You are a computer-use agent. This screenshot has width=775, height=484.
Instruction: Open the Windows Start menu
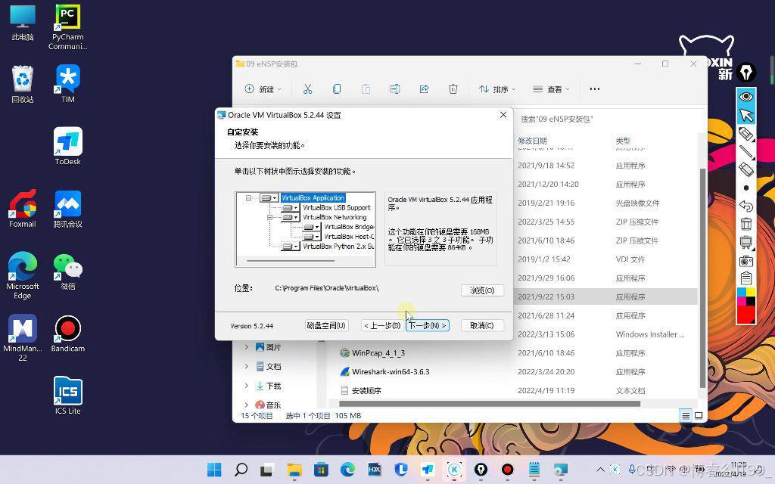coord(214,470)
